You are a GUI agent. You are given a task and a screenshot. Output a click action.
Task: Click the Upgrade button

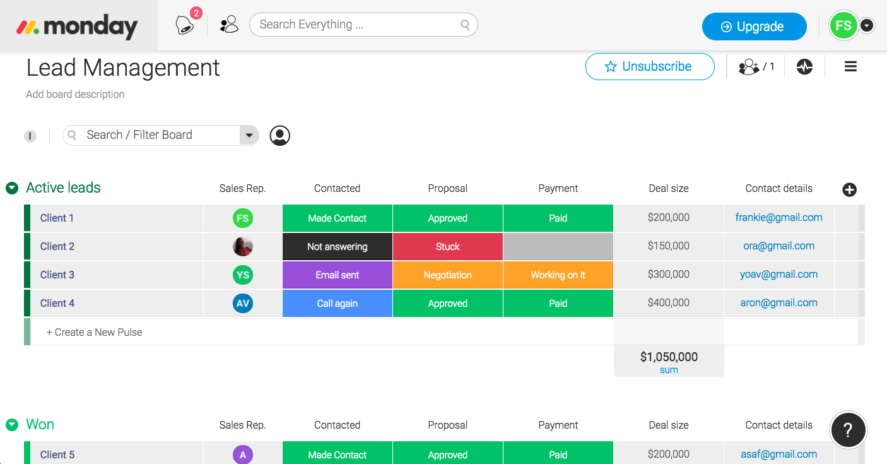(x=754, y=27)
